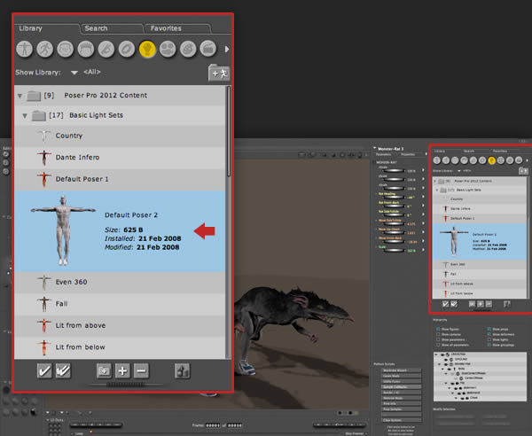The image size is (532, 436).
Task: Collapse Basic Light Sets folder triangle
Action: click(x=25, y=116)
